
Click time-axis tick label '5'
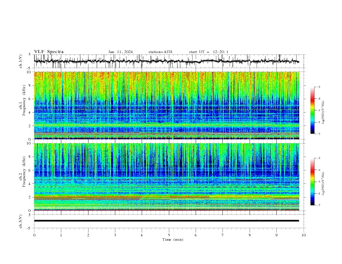pos(169,235)
